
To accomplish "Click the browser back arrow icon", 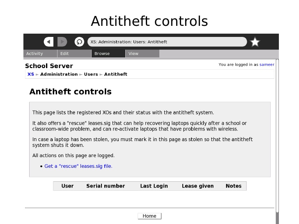I will point(48,42).
